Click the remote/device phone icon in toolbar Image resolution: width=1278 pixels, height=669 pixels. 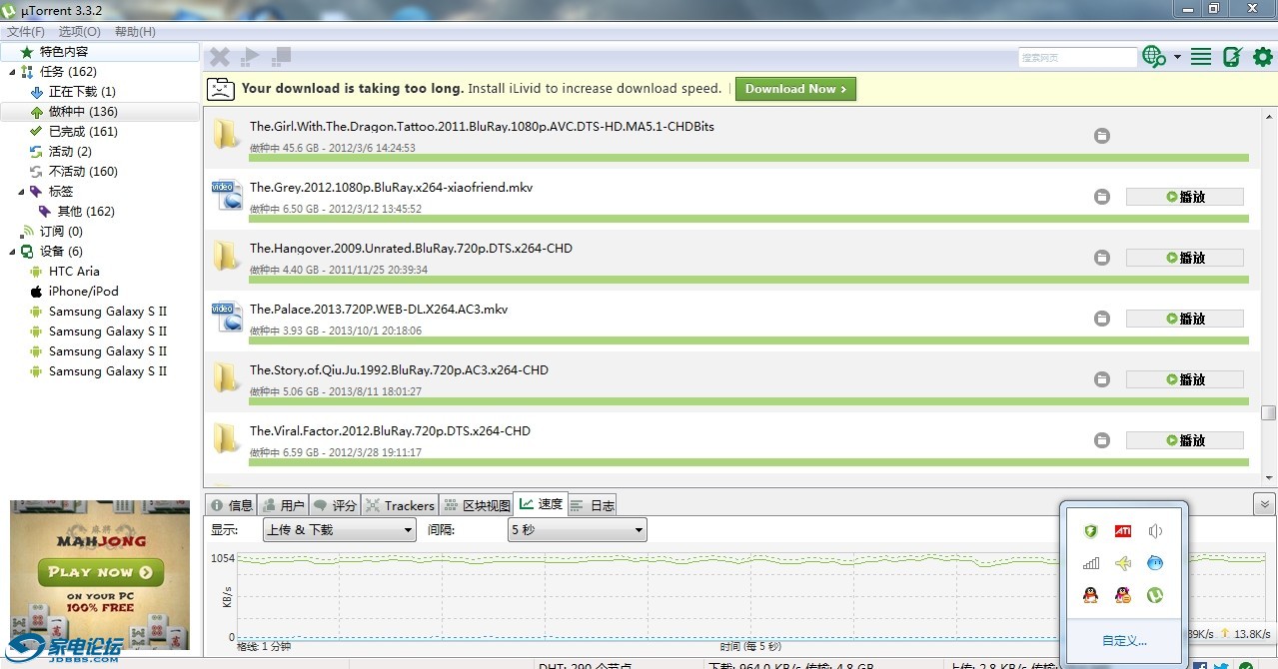tap(1232, 57)
